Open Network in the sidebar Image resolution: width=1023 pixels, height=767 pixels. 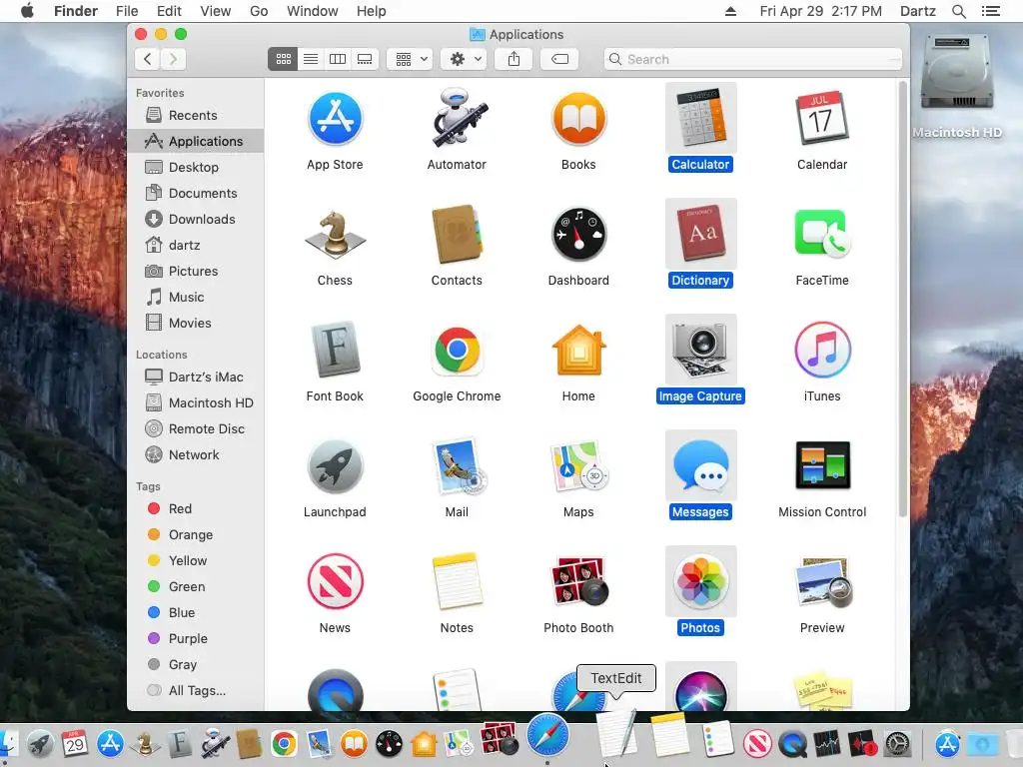coord(196,455)
